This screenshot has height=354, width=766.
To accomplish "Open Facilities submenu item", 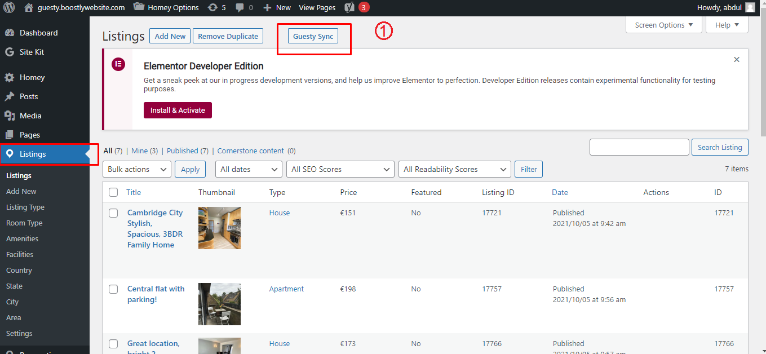I will tap(20, 254).
